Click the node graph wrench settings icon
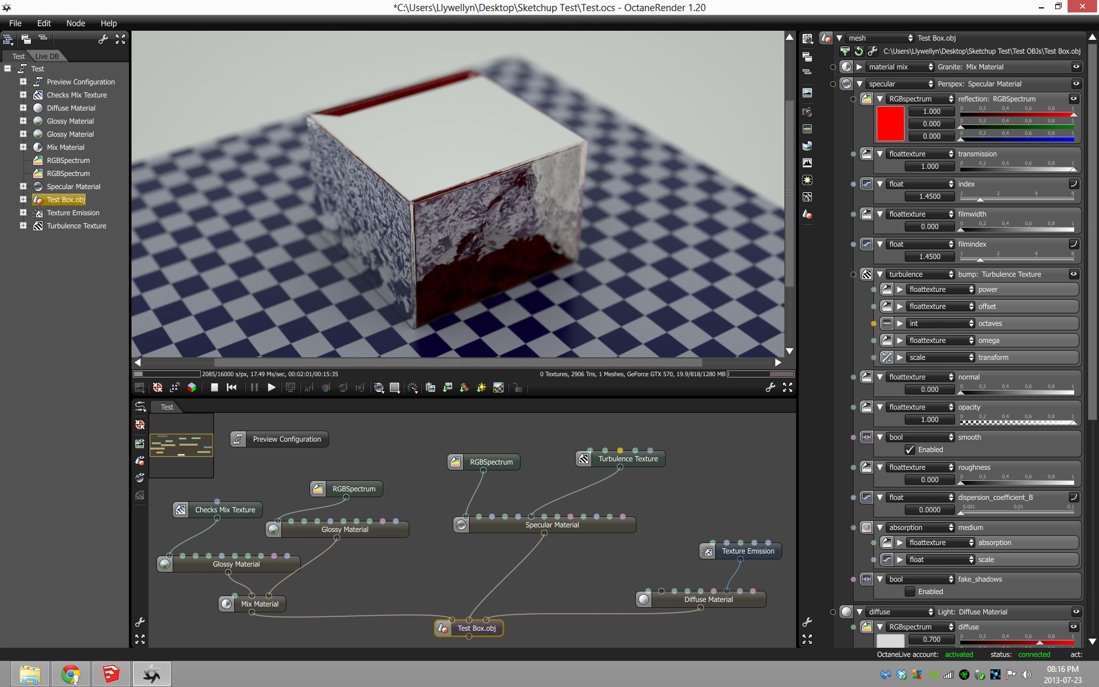 (140, 622)
